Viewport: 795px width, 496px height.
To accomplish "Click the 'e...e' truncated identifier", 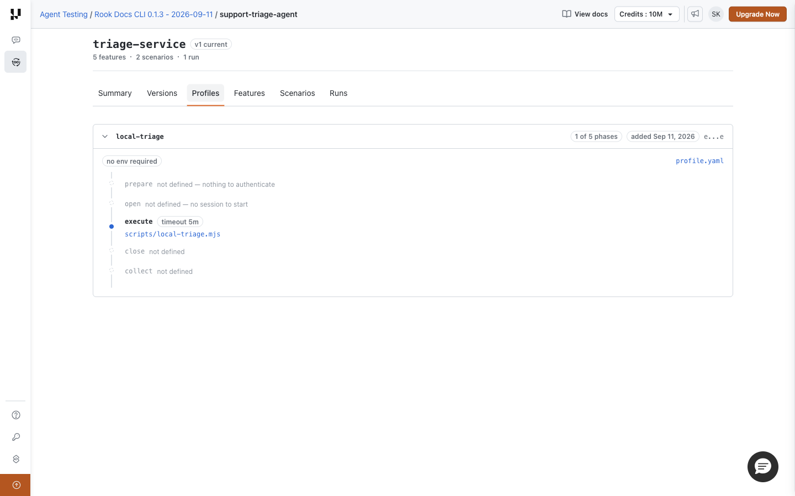I will (714, 137).
